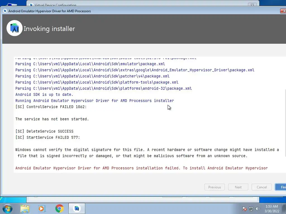Viewport: 286px width, 214px height.
Task: Click the window title 'Android Emulator Hypervisor Driver for AMD Processors'
Action: click(x=50, y=11)
